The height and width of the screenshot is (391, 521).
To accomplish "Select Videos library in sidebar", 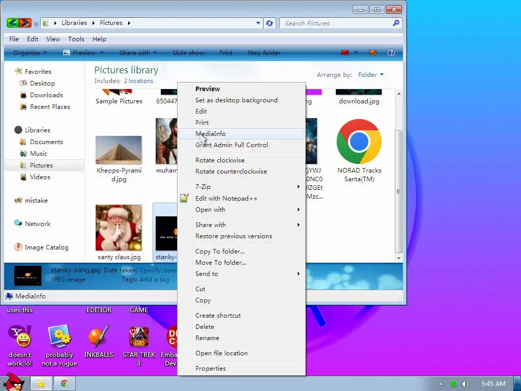I will [x=40, y=177].
